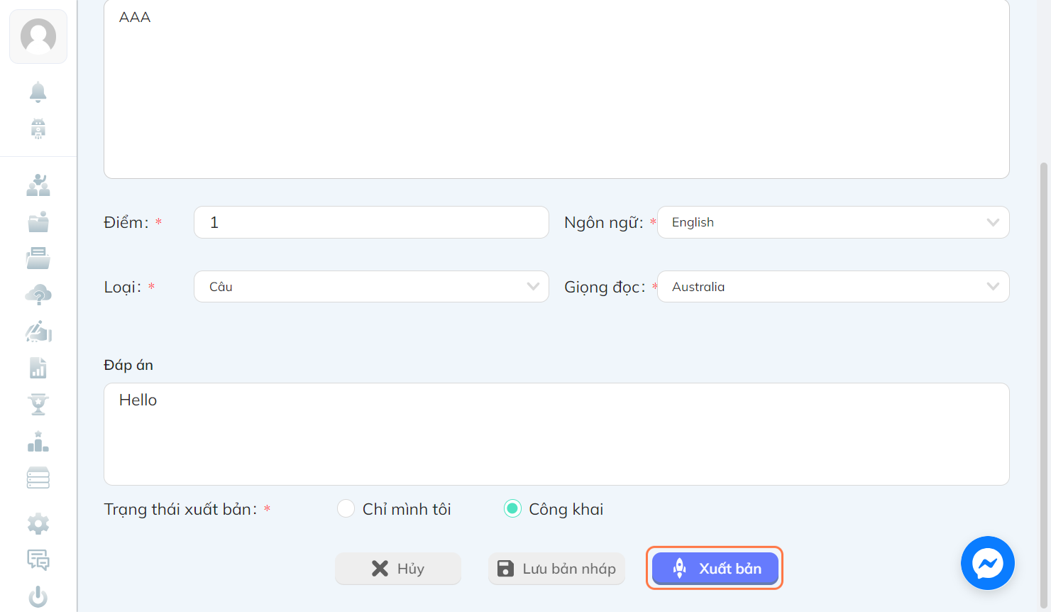Open the user profile avatar
Screen dimensions: 1051x612
pyautogui.click(x=38, y=36)
